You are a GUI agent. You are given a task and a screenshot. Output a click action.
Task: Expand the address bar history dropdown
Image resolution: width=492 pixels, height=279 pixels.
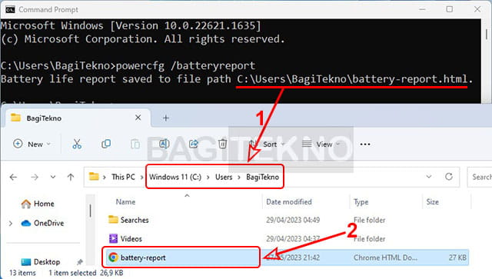pos(429,177)
